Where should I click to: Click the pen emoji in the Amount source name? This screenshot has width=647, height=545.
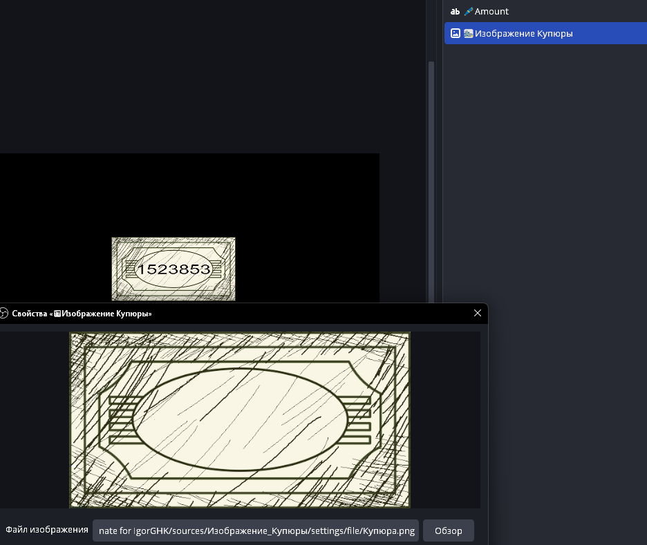pos(468,12)
